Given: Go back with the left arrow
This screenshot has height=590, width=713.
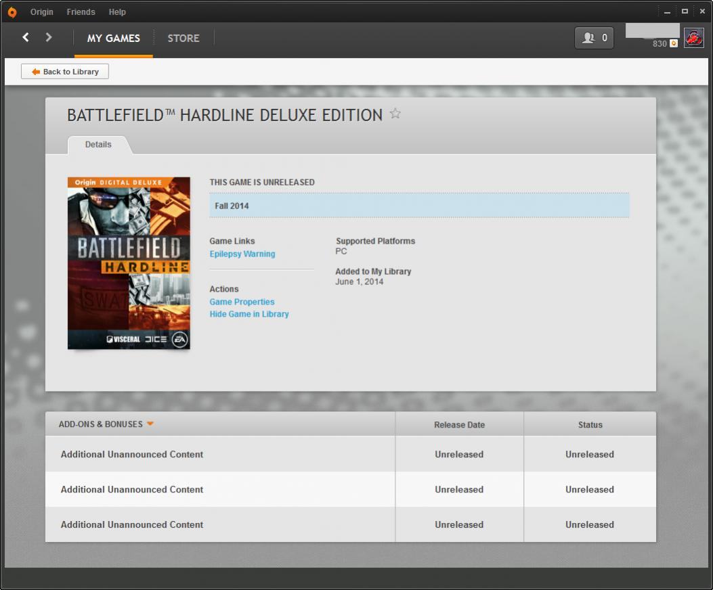Looking at the screenshot, I should point(26,37).
